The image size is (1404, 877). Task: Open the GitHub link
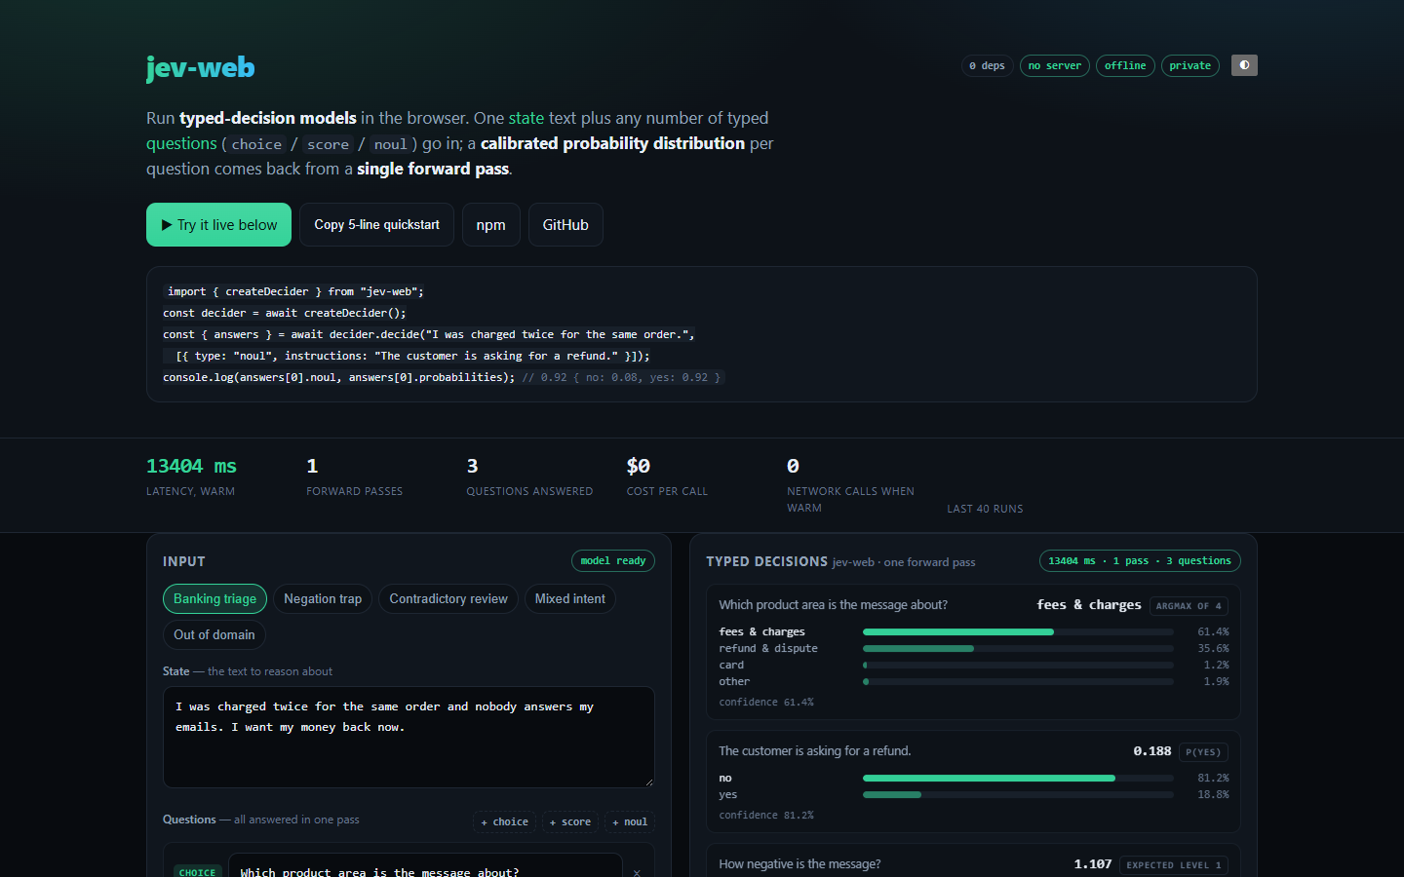[x=565, y=225]
